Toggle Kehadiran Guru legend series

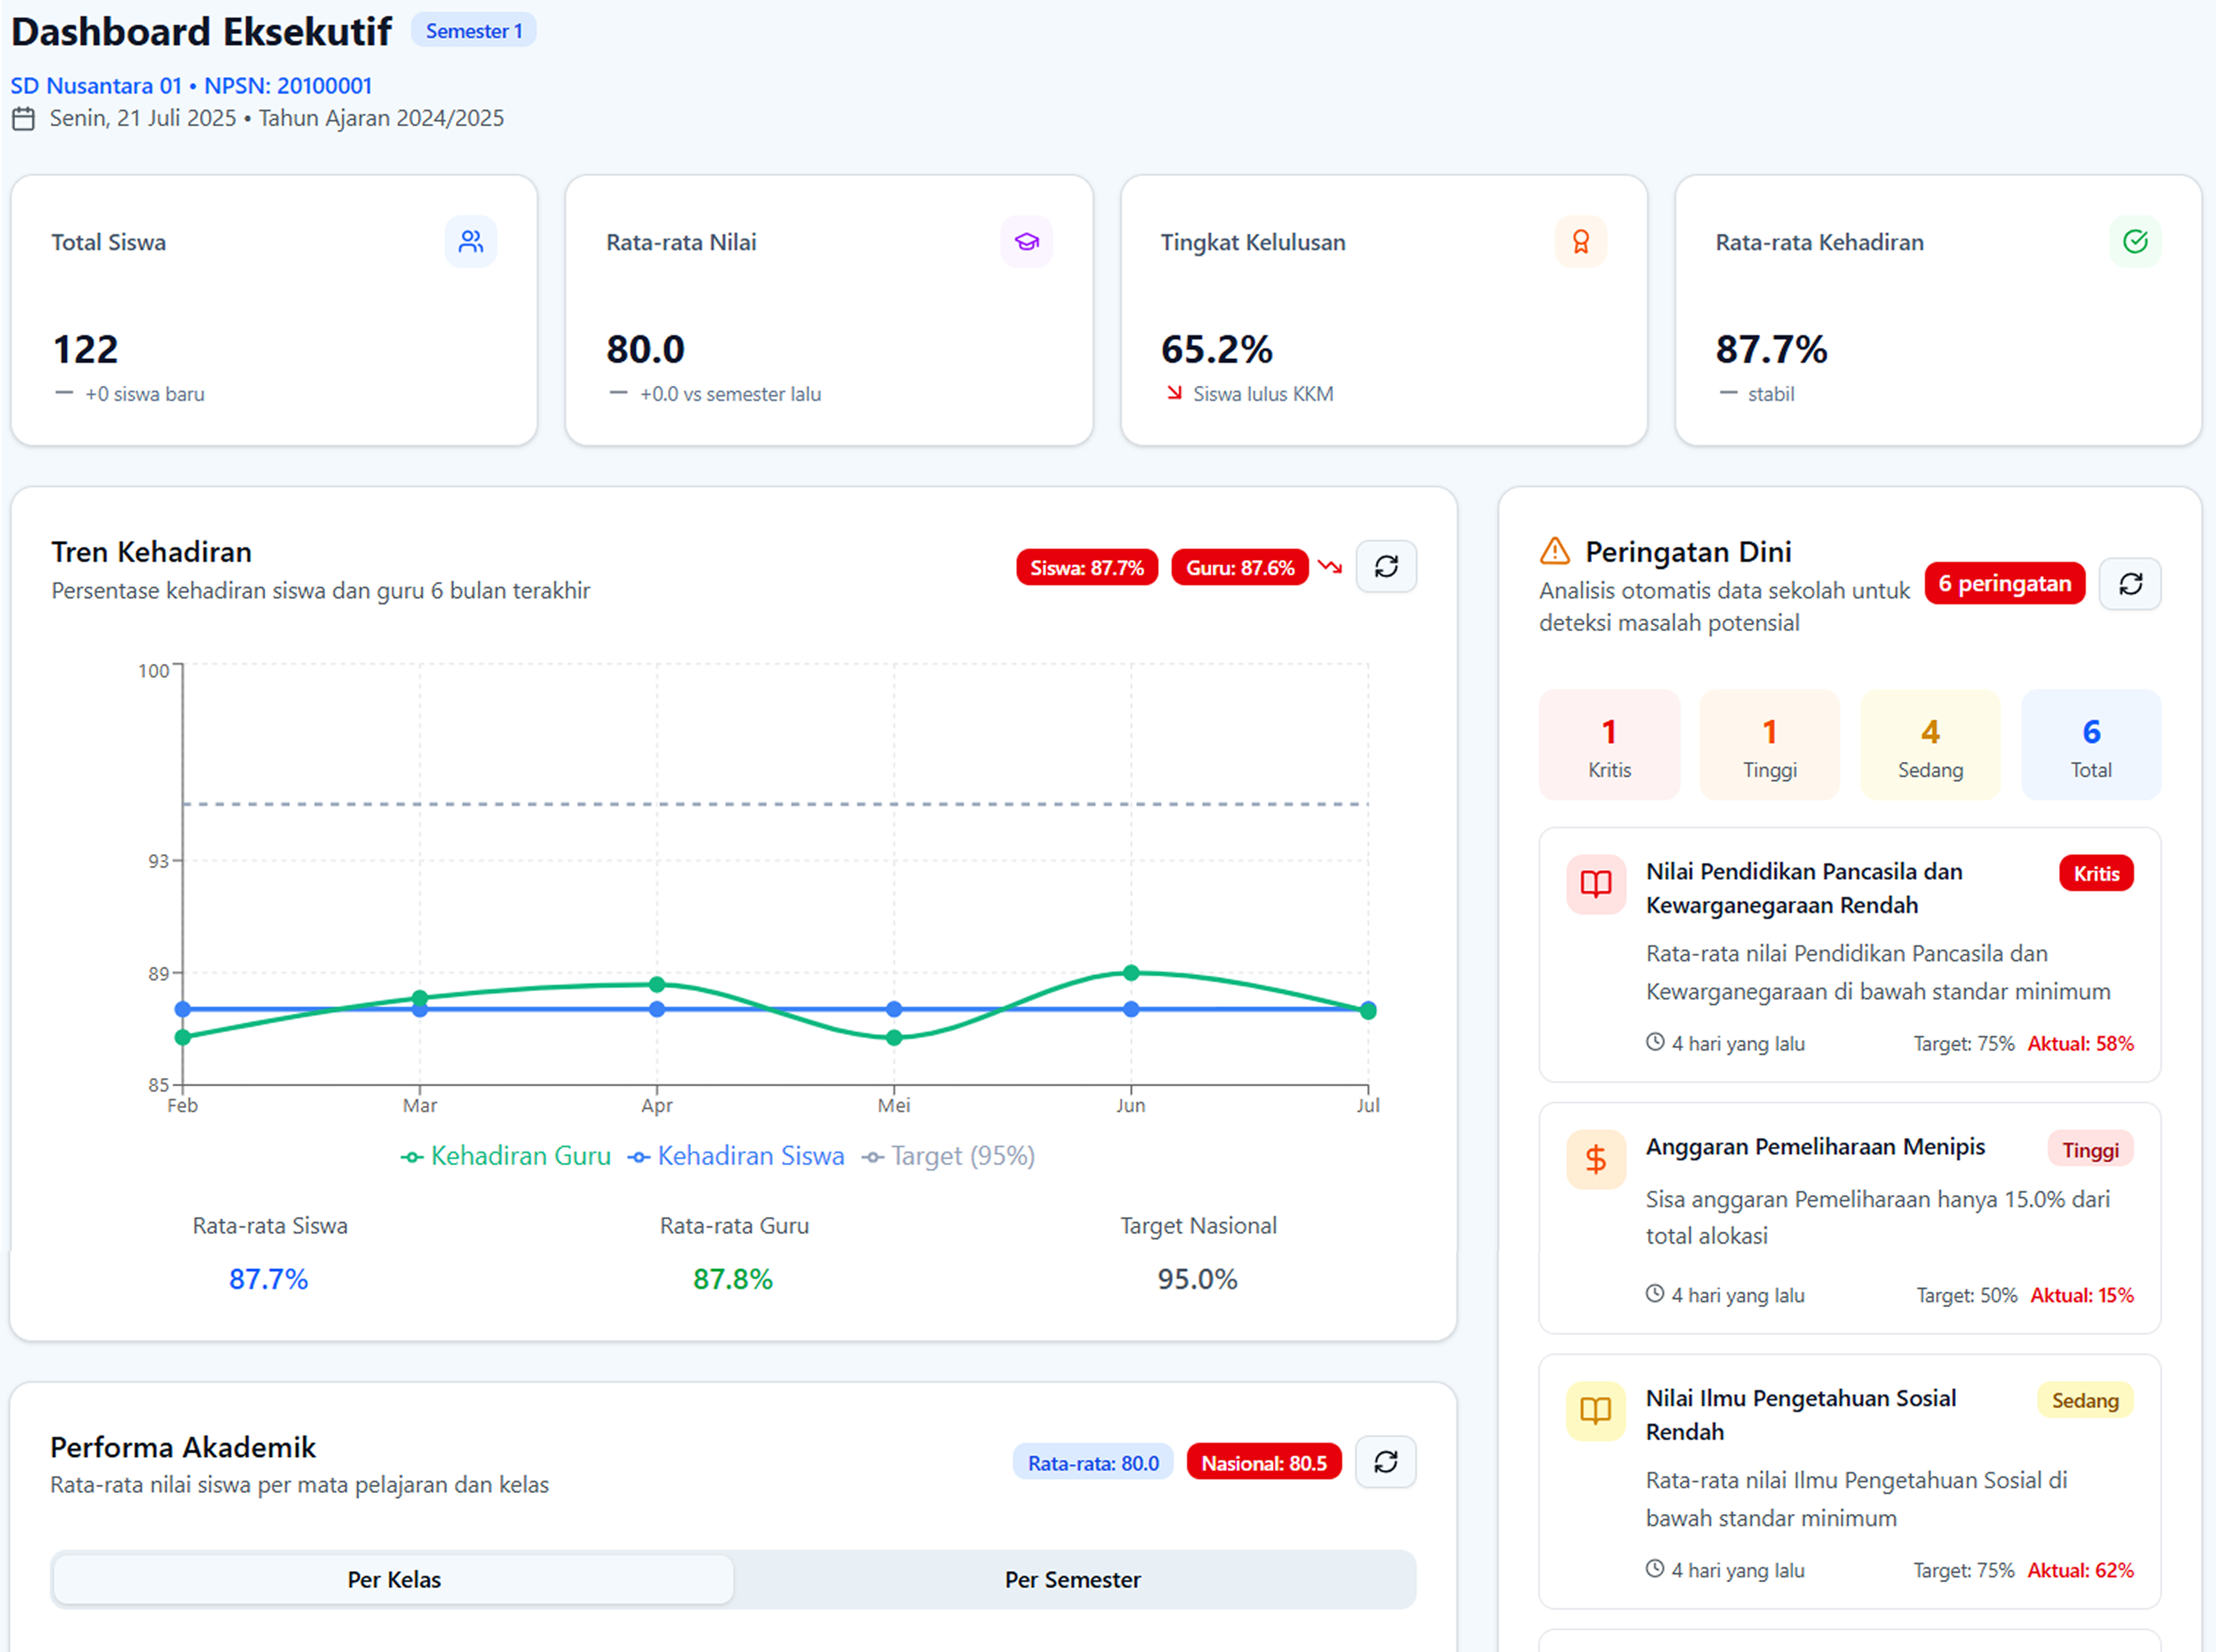coord(506,1156)
